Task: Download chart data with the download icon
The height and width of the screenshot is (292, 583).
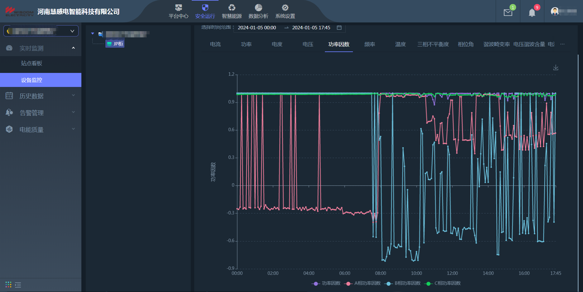Action: 556,68
